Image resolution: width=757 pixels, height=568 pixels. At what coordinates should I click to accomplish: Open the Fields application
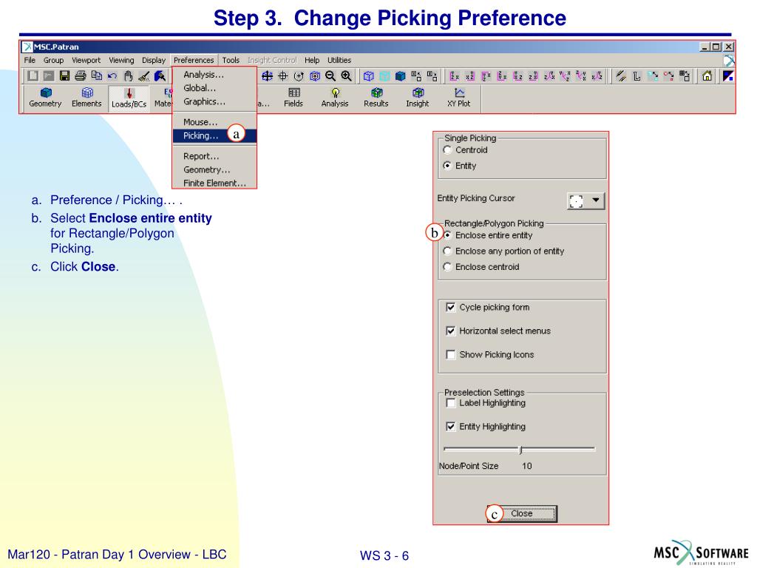click(293, 98)
